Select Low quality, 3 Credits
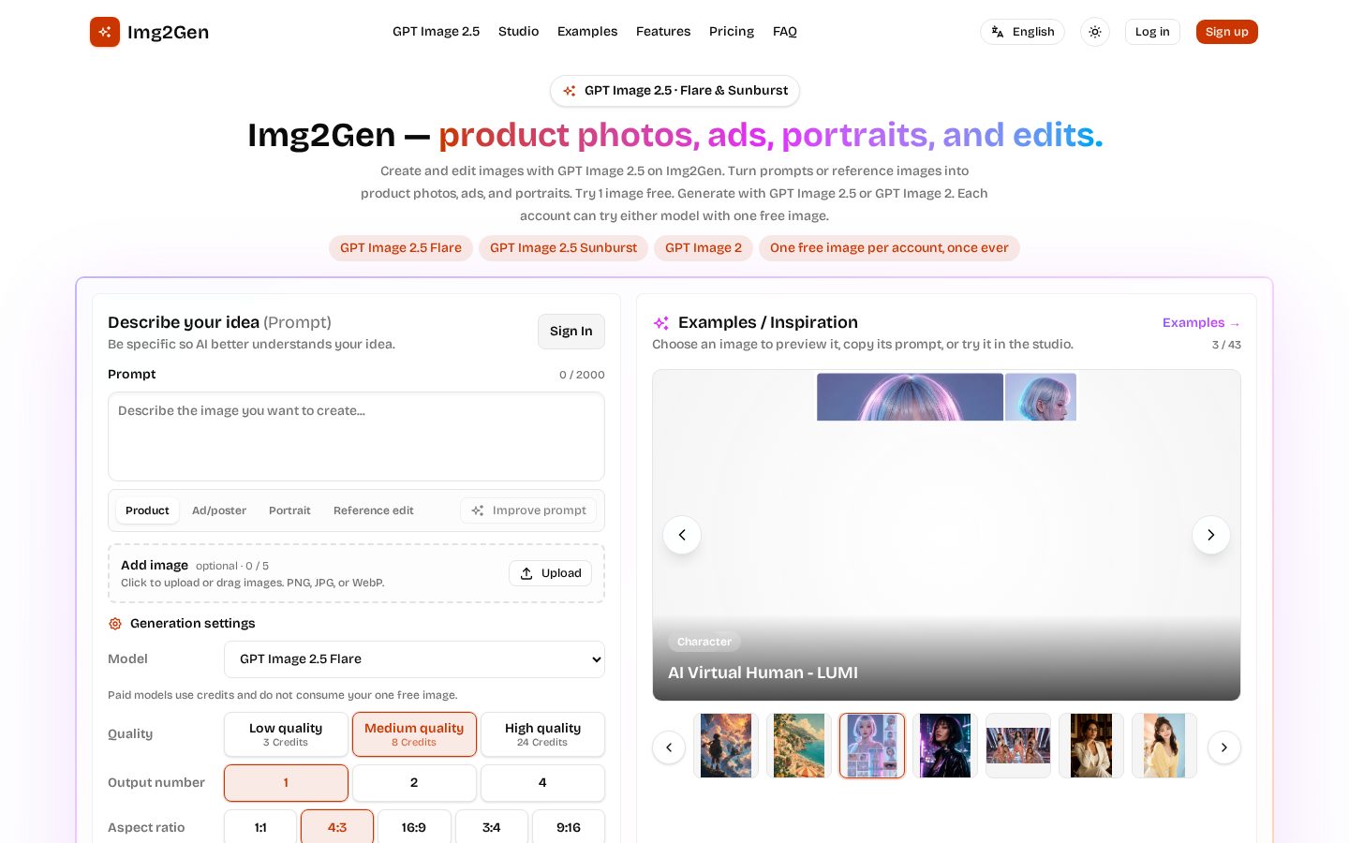Viewport: 1349px width, 843px height. click(x=286, y=734)
